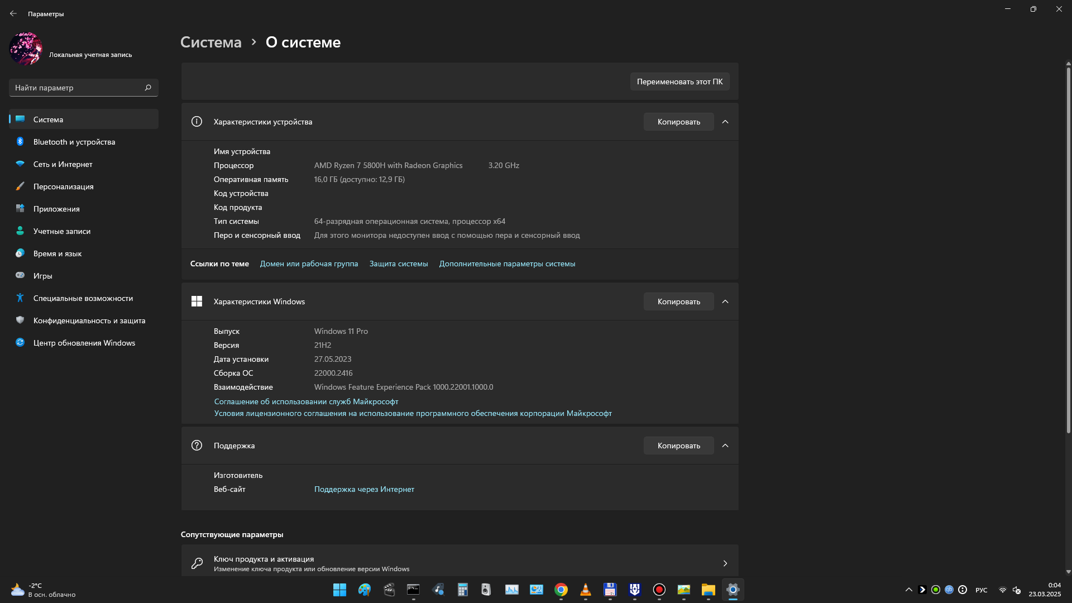1072x603 pixels.
Task: Collapse the Характеристики устройства section
Action: [x=725, y=122]
